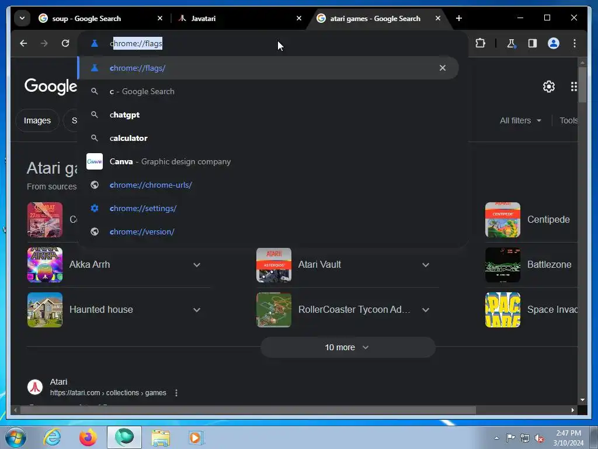Select the chrome://chrome-urls/ suggestion
598x449 pixels.
(268, 185)
